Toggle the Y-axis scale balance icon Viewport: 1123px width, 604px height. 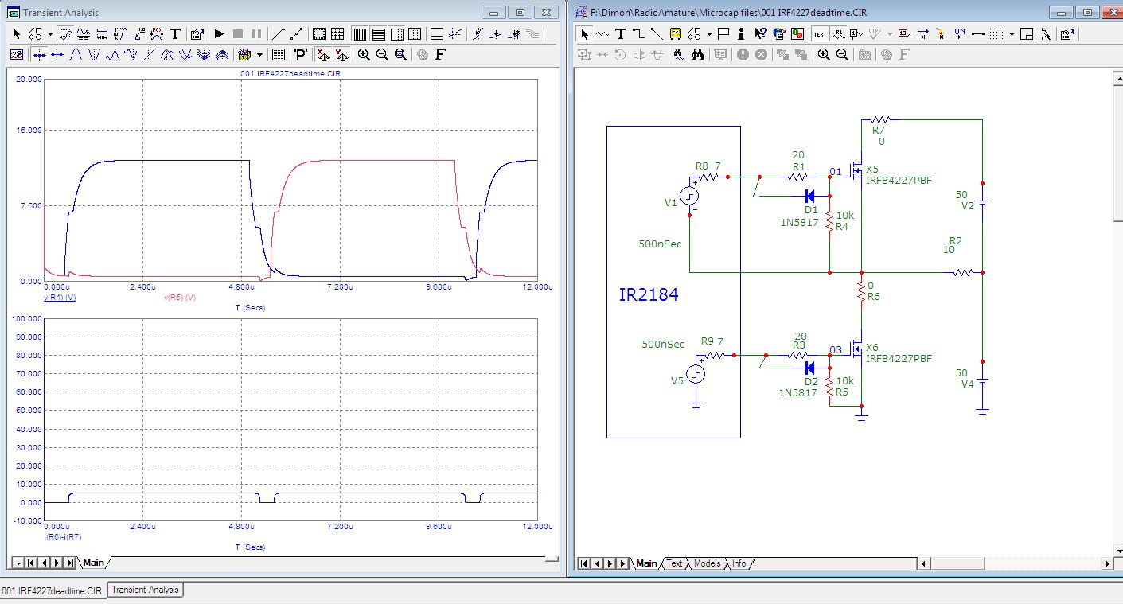click(341, 55)
